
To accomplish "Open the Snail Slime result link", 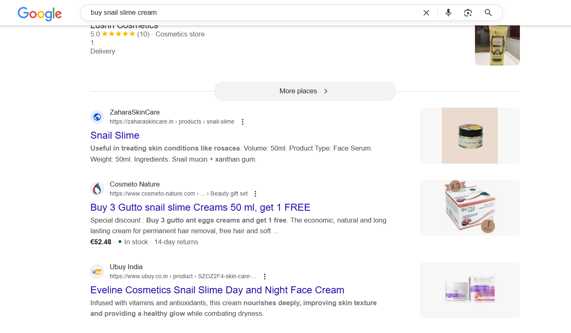I will point(115,135).
